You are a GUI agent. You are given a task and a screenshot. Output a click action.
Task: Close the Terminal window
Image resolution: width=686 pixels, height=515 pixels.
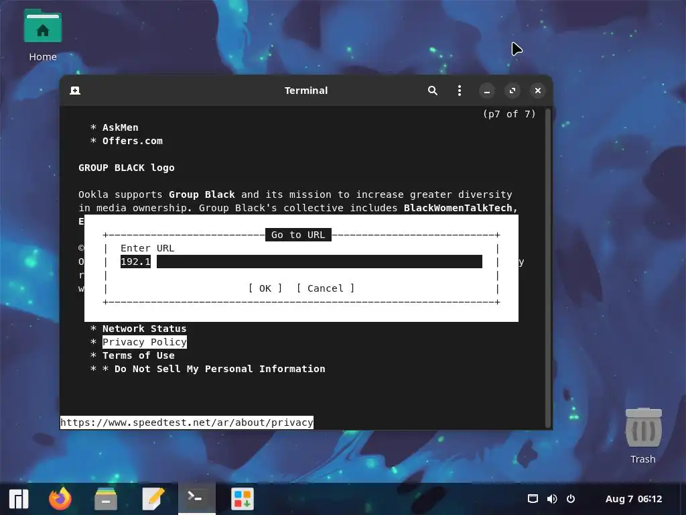point(538,91)
